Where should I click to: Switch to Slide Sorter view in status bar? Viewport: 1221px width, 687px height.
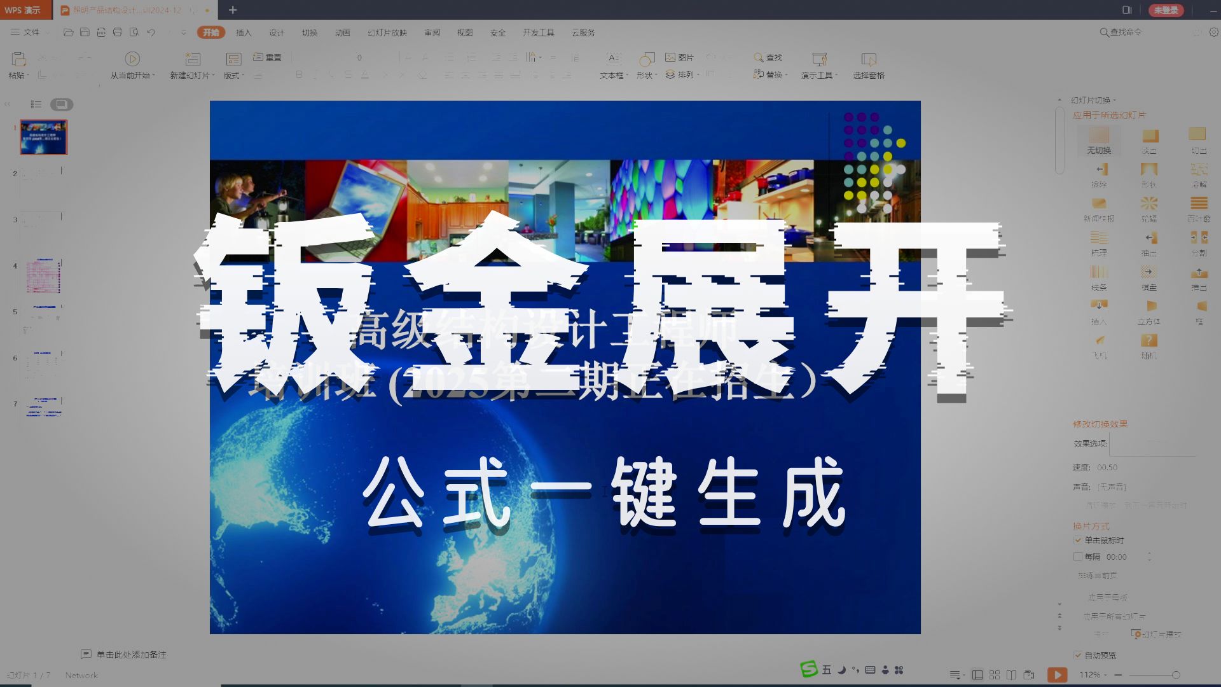click(995, 675)
